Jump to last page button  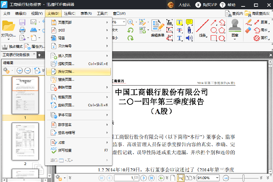(x=152, y=178)
